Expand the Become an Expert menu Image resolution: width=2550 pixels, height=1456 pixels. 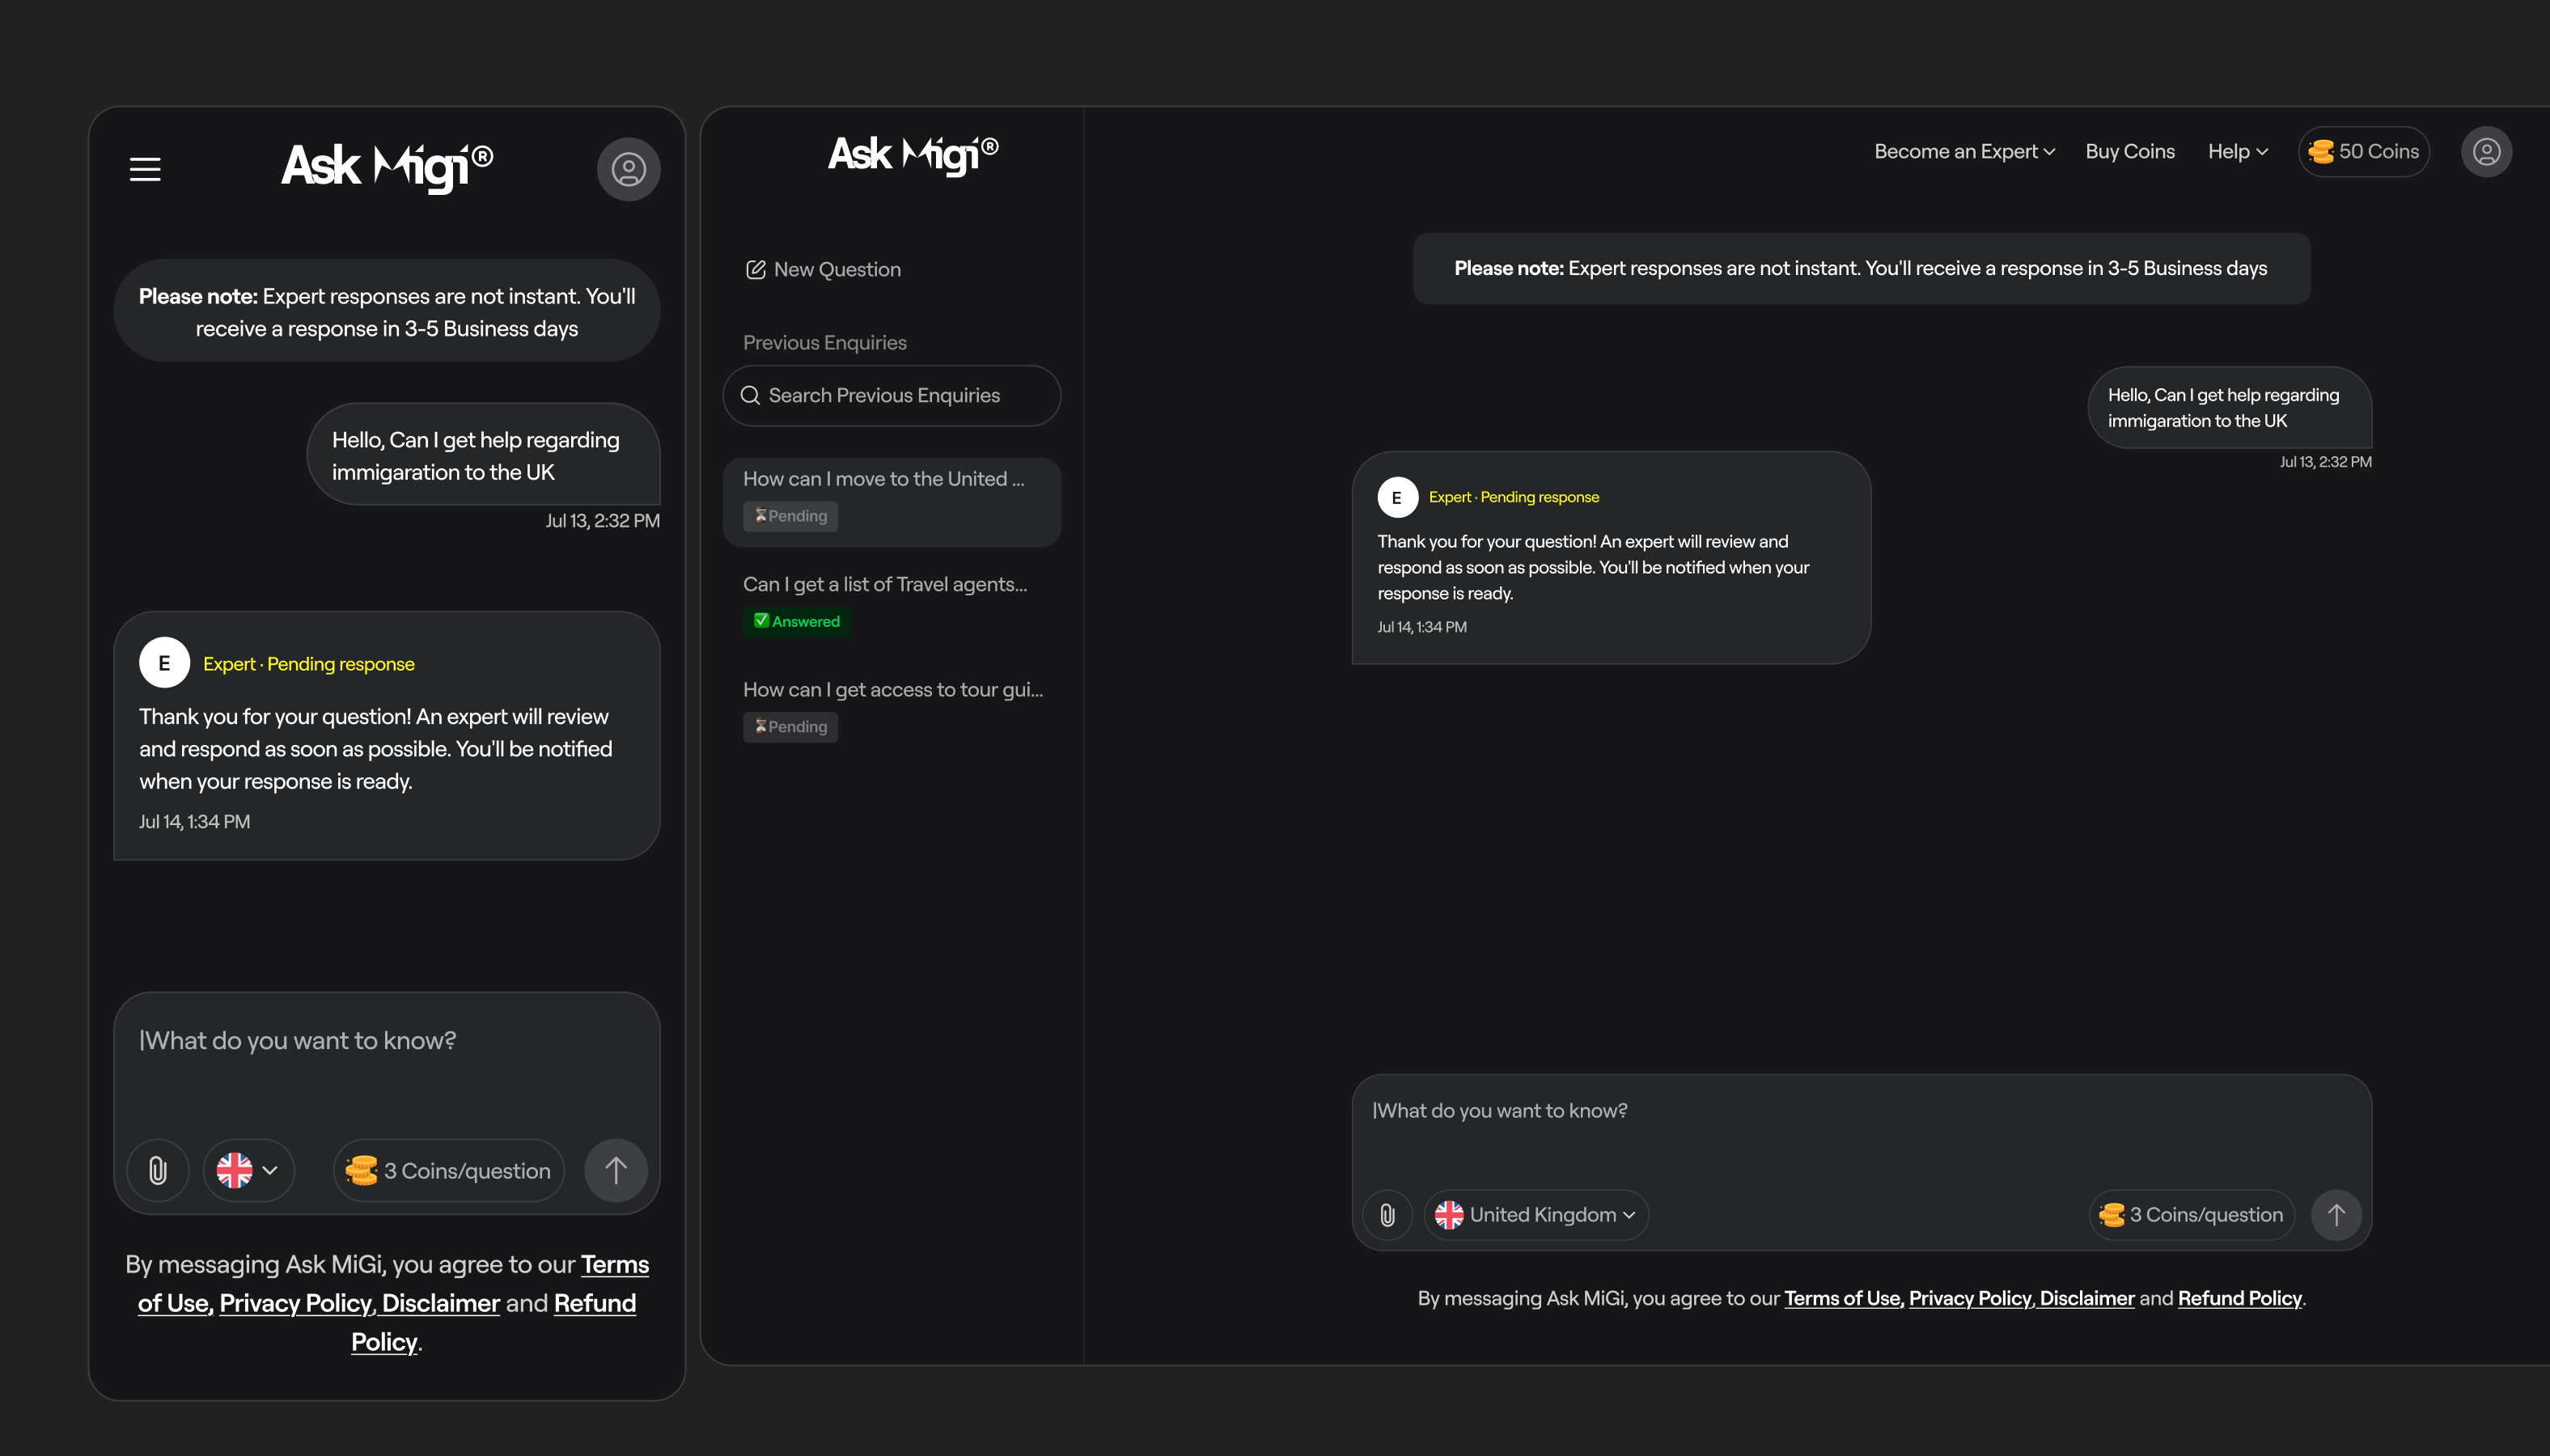click(x=1964, y=151)
